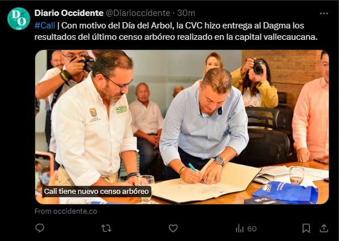
Task: Visit the 'From occidente.co' source link
Action: (66, 211)
